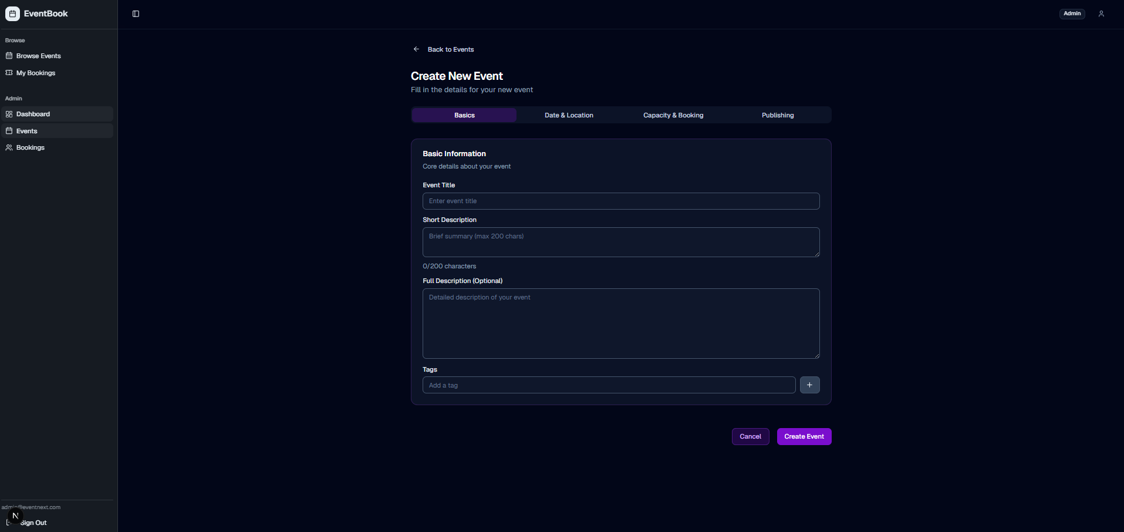Go to My Bookings in sidebar
The width and height of the screenshot is (1124, 532).
tap(35, 73)
